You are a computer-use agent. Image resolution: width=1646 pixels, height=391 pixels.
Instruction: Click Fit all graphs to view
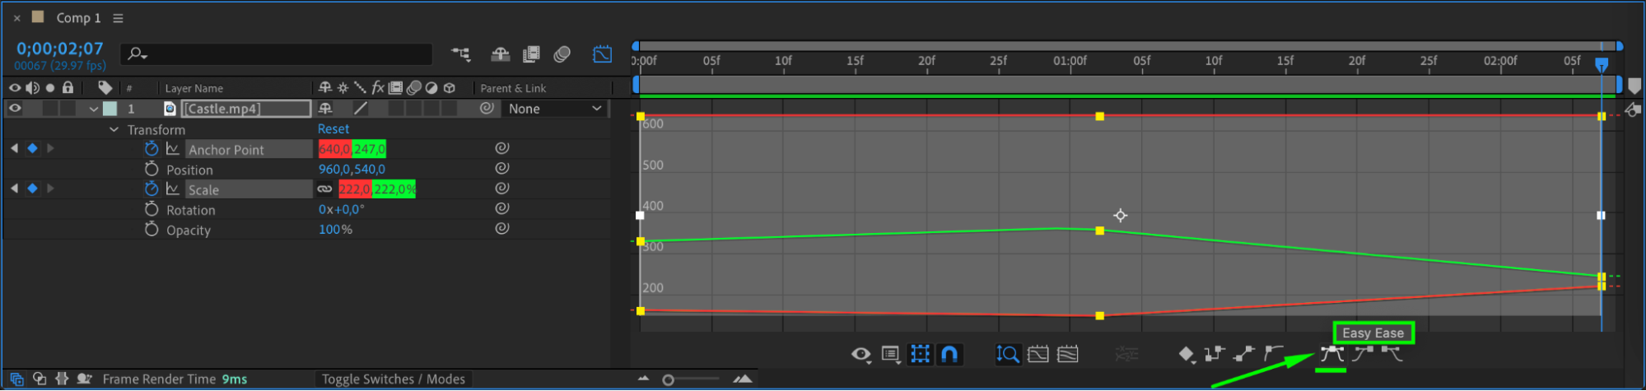pos(1068,354)
